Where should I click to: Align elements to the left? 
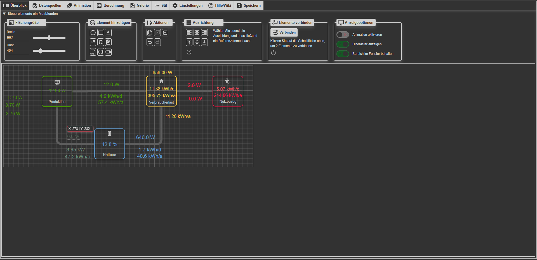[189, 33]
